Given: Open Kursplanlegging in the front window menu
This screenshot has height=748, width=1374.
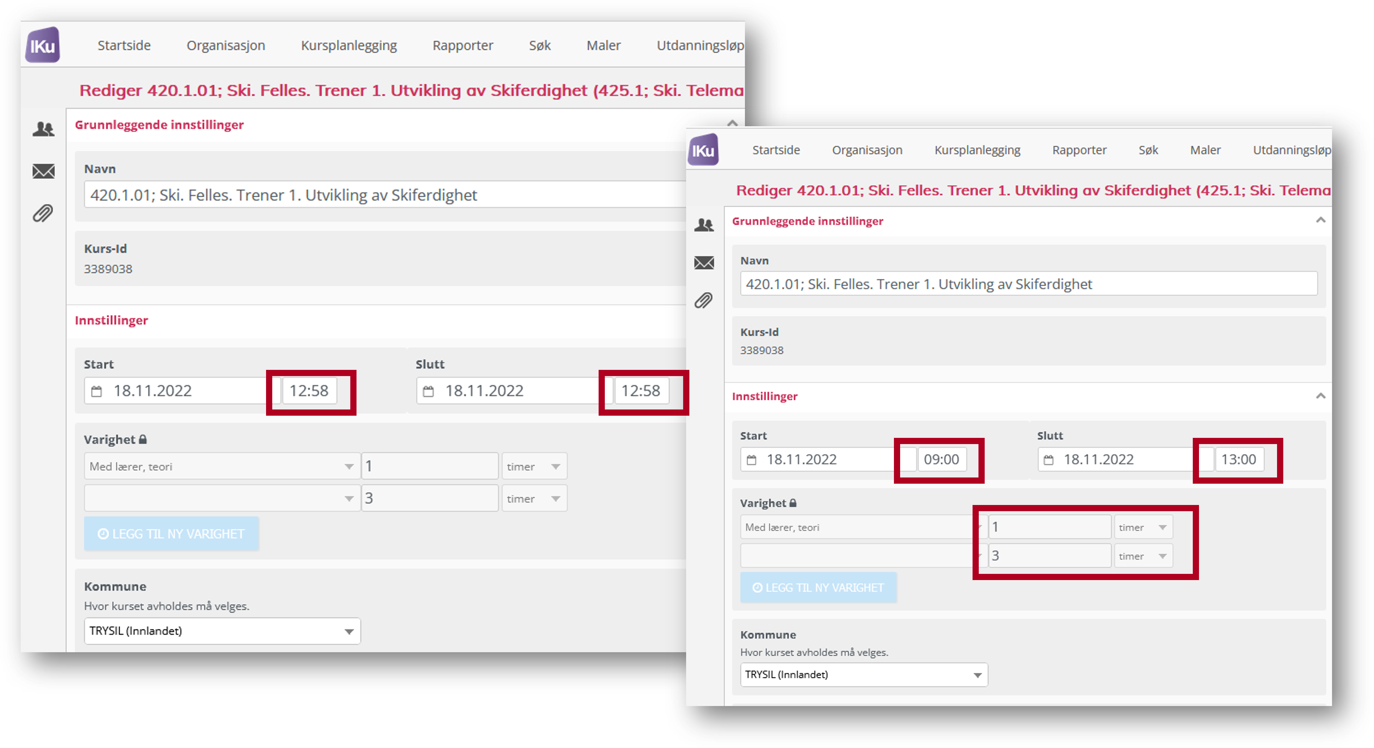Looking at the screenshot, I should pos(977,150).
